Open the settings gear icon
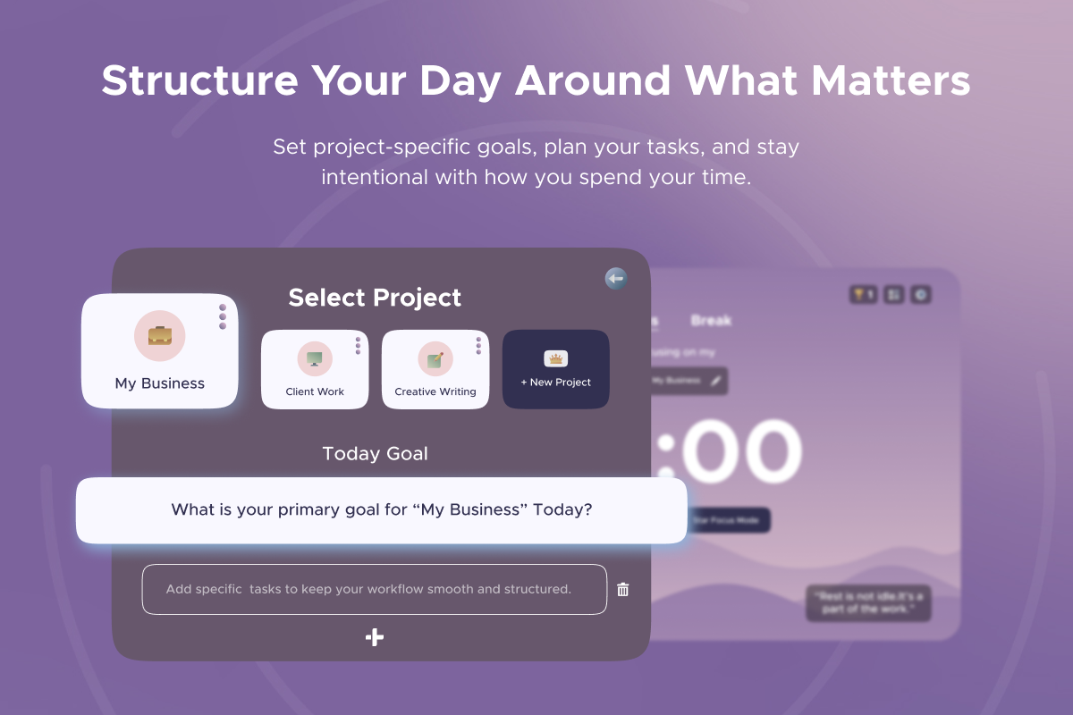This screenshot has height=715, width=1073. [921, 294]
